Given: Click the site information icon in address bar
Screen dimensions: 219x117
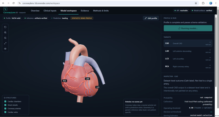Looking at the screenshot, I should [20, 3].
